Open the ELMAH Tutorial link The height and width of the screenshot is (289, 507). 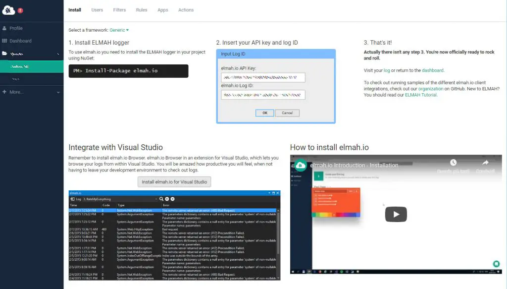coord(421,95)
